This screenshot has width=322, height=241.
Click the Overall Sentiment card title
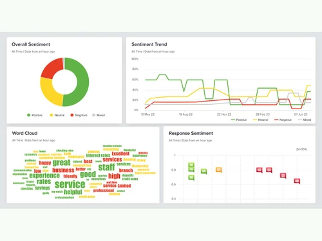point(31,44)
